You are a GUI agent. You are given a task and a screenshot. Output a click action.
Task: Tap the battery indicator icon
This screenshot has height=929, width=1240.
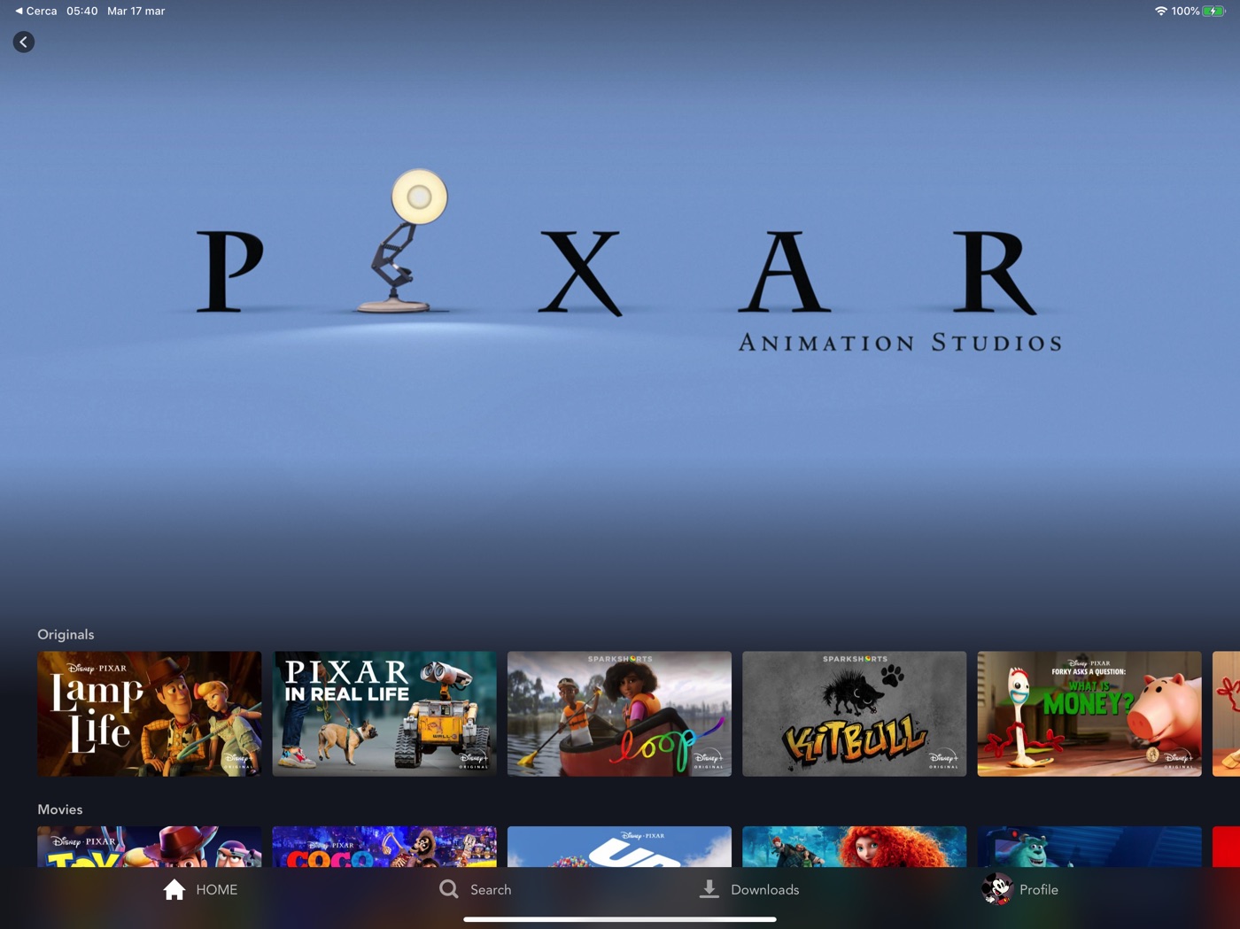click(x=1214, y=11)
